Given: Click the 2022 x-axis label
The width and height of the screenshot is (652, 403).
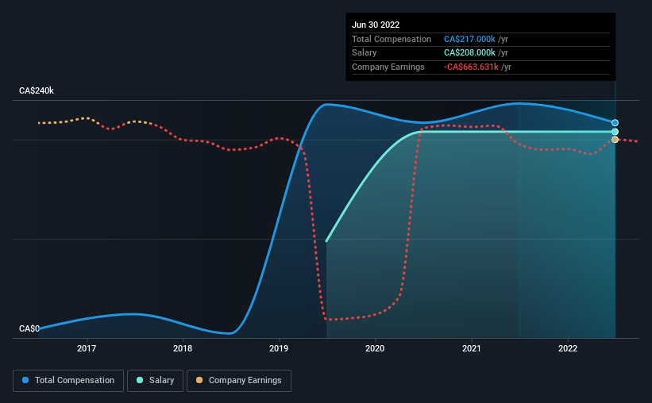Looking at the screenshot, I should (568, 348).
